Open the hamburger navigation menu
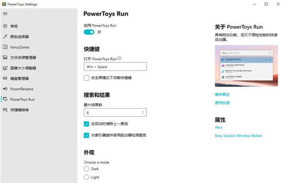Screen dimensions: 290x183 coord(5,14)
